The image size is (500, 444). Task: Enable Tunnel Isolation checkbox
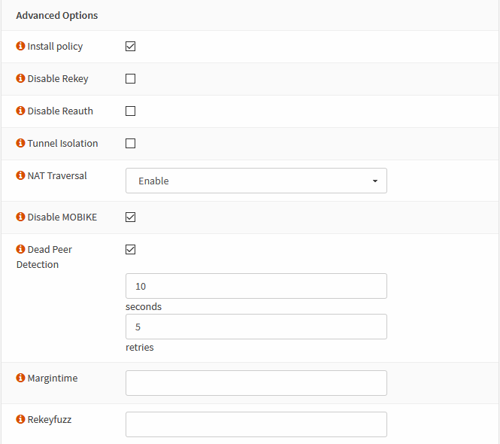click(x=130, y=143)
